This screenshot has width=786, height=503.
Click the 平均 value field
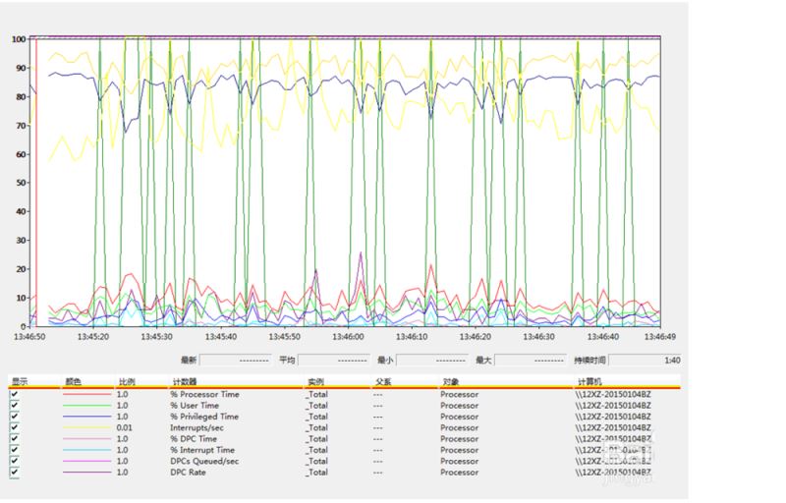pyautogui.click(x=334, y=361)
